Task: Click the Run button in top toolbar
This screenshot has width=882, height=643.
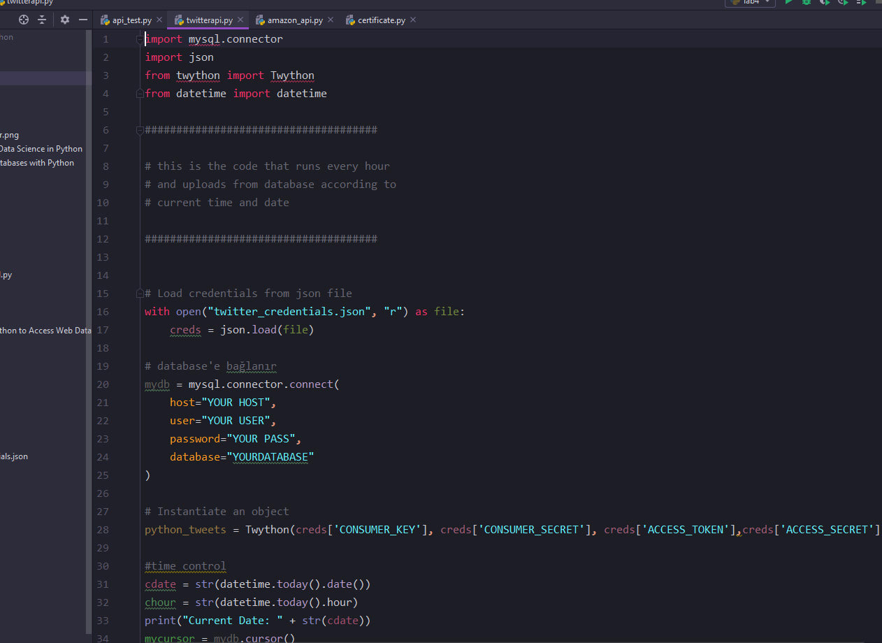Action: coord(789,2)
